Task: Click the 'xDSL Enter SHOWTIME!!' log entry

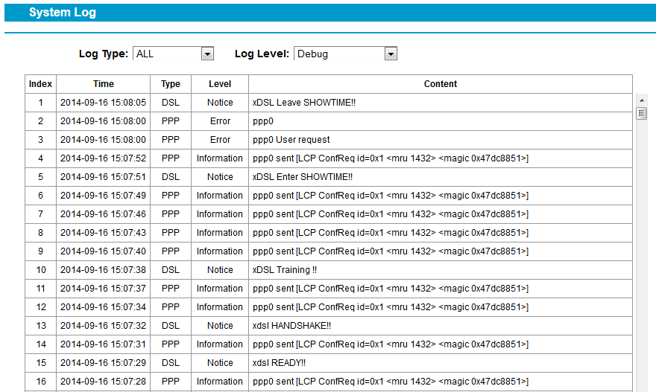Action: click(x=303, y=176)
